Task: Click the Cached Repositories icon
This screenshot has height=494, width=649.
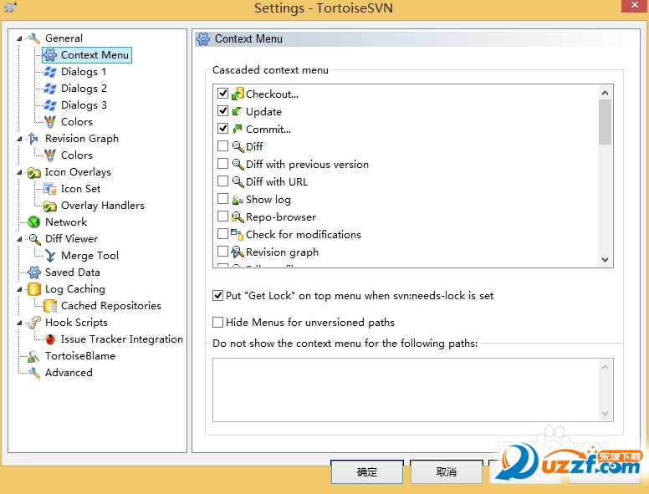Action: click(x=50, y=306)
